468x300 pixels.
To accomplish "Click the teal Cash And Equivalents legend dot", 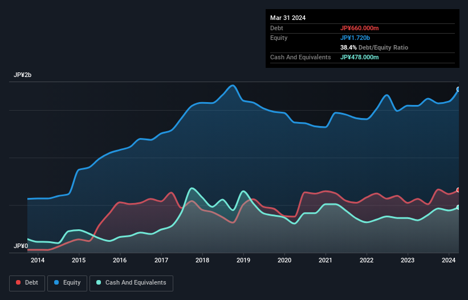I will [99, 282].
